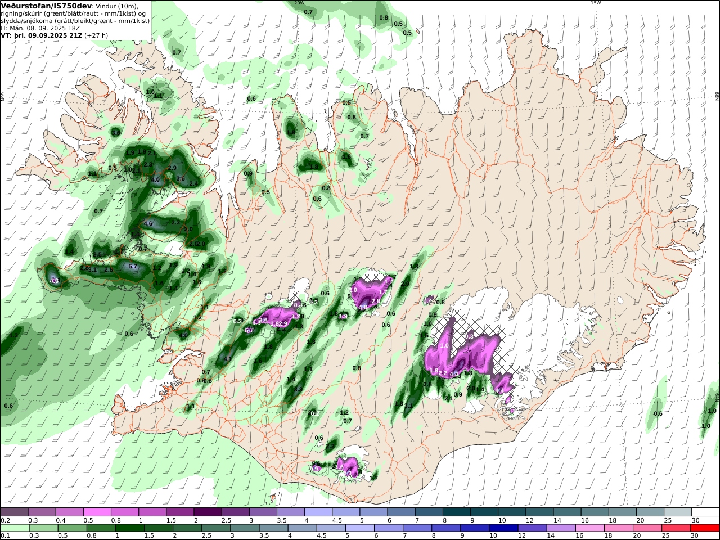
Task: Click the '0.1' label in the rain legend
Action: pos(5,536)
